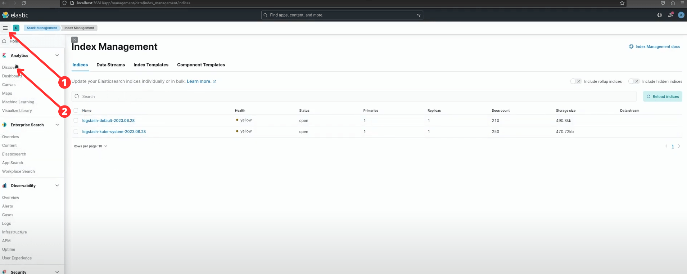The image size is (687, 274).
Task: Open the Index Templates tab
Action: point(151,65)
